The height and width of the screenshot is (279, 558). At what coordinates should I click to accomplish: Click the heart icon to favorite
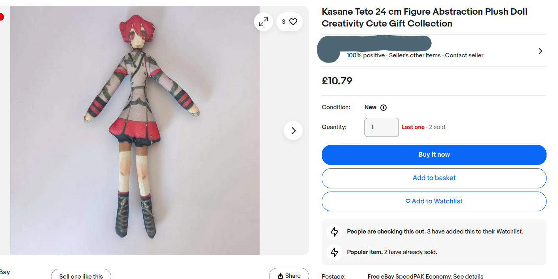(x=293, y=22)
